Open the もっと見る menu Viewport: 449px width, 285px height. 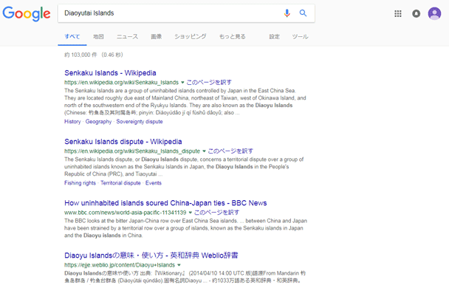pyautogui.click(x=232, y=37)
